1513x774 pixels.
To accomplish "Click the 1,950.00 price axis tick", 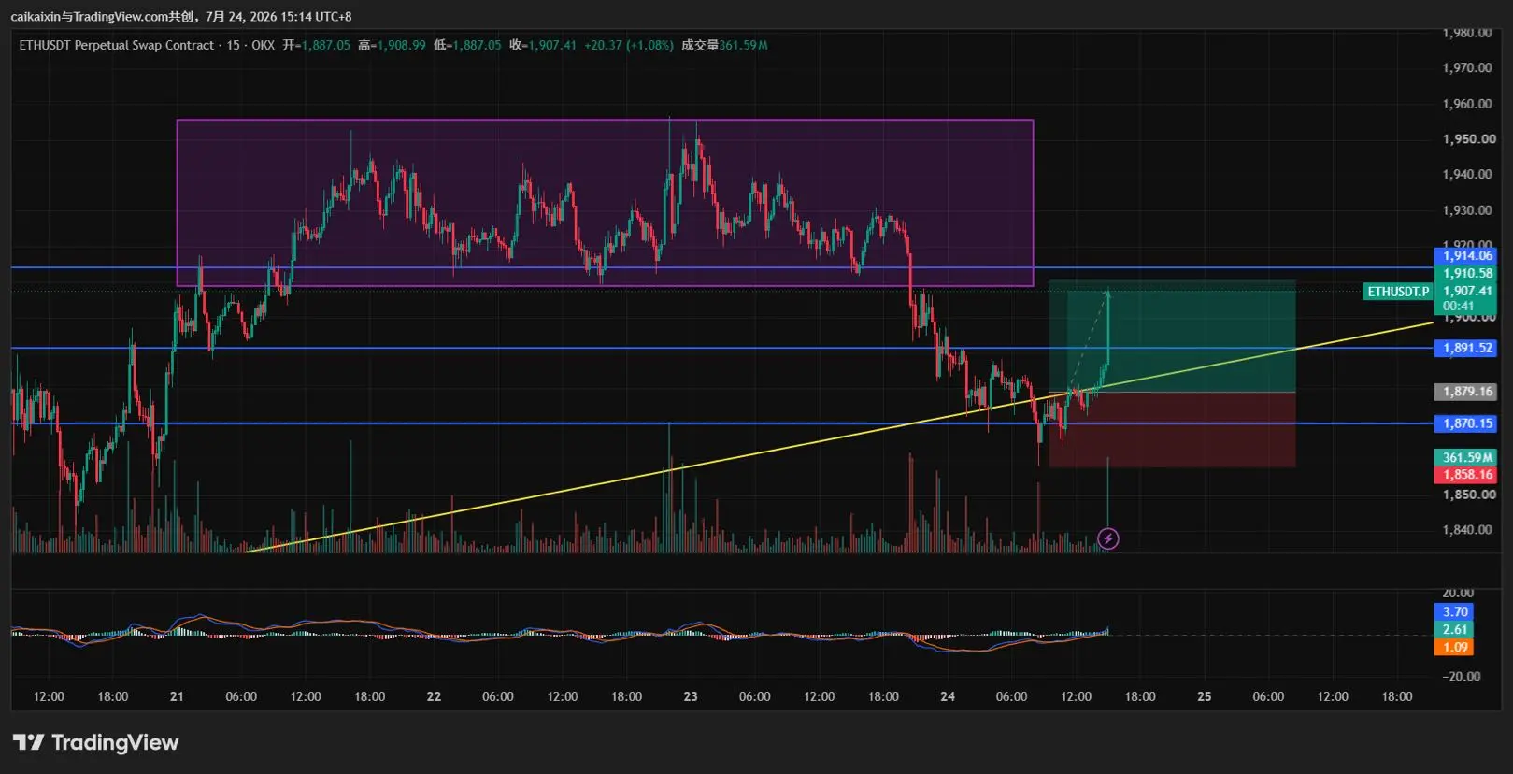I will [1467, 139].
